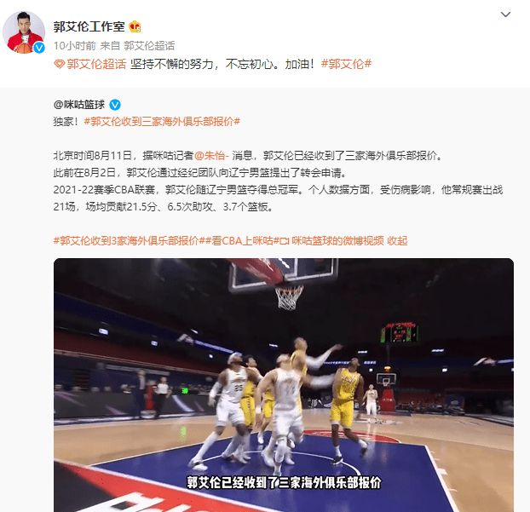Open mention @朱怡- reporter link
530x512 pixels.
211,155
